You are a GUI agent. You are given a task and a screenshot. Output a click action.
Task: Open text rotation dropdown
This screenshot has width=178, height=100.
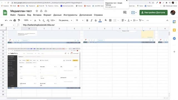pos(141,20)
